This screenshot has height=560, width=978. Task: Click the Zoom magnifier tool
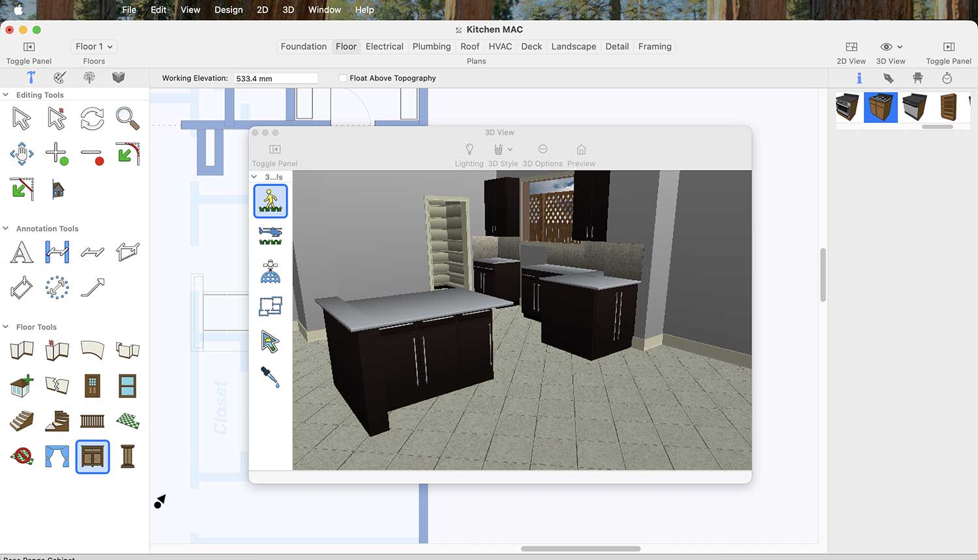pyautogui.click(x=127, y=119)
